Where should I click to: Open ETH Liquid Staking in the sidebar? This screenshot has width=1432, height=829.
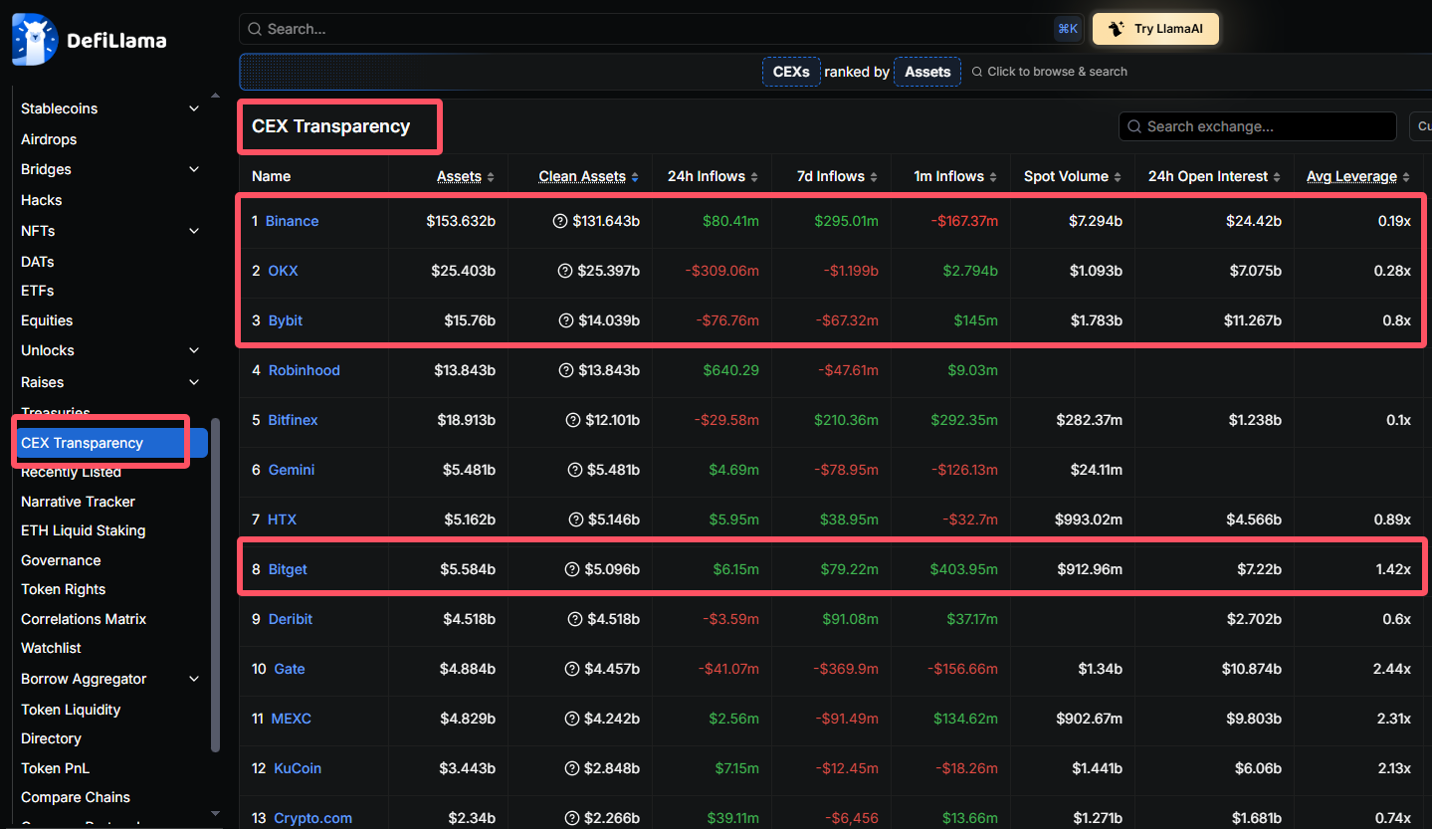coord(84,530)
